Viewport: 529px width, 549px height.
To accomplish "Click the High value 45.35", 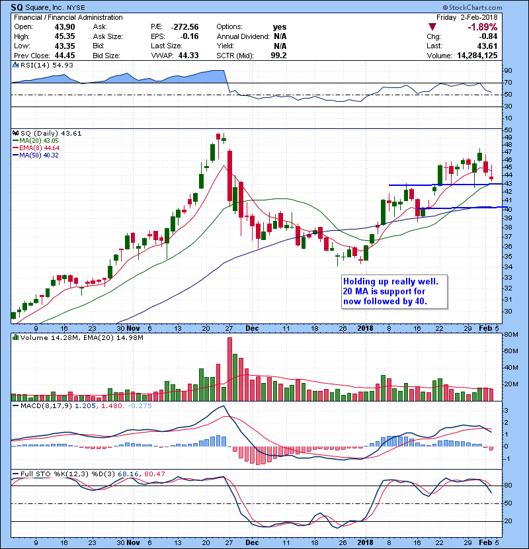I will coord(65,36).
